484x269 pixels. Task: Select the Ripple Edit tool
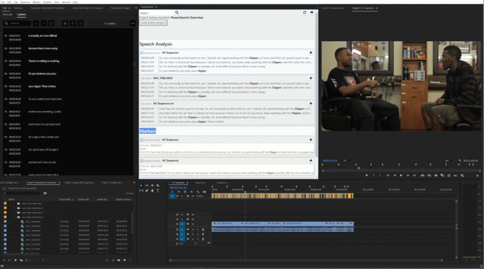click(x=152, y=186)
